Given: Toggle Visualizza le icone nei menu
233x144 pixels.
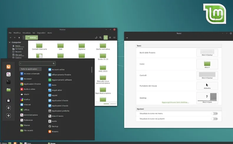Looking at the screenshot, I should (214, 114).
